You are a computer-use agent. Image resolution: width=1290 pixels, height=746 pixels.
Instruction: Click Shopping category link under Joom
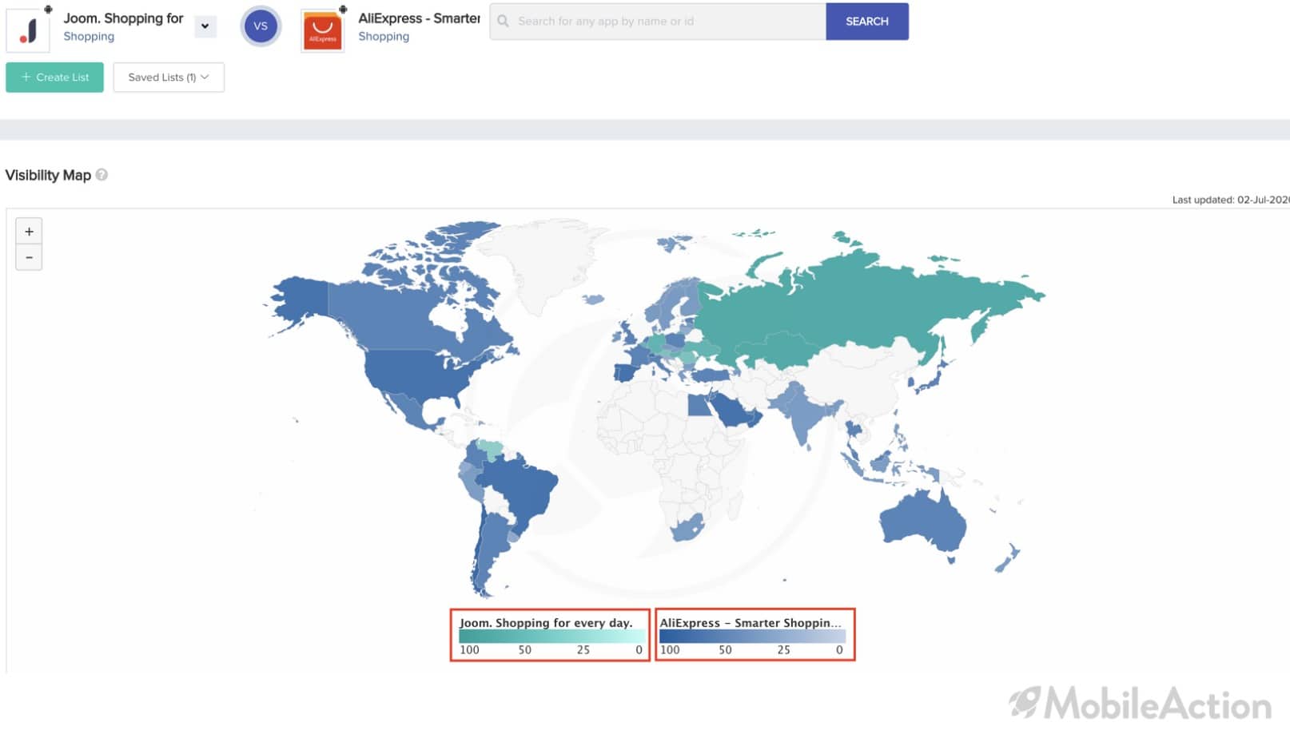tap(89, 37)
